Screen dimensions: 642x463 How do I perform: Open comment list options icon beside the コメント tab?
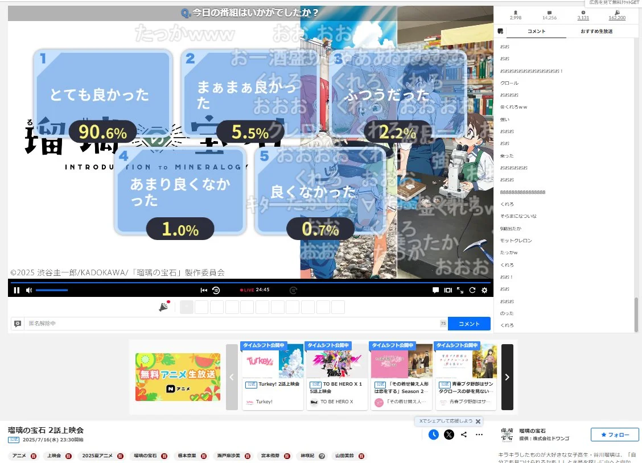click(500, 31)
